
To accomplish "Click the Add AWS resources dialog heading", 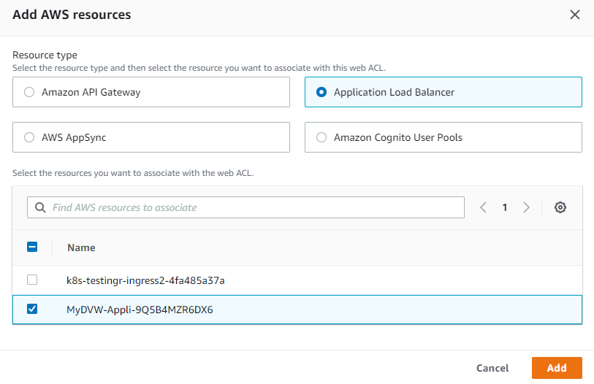I will pyautogui.click(x=72, y=15).
